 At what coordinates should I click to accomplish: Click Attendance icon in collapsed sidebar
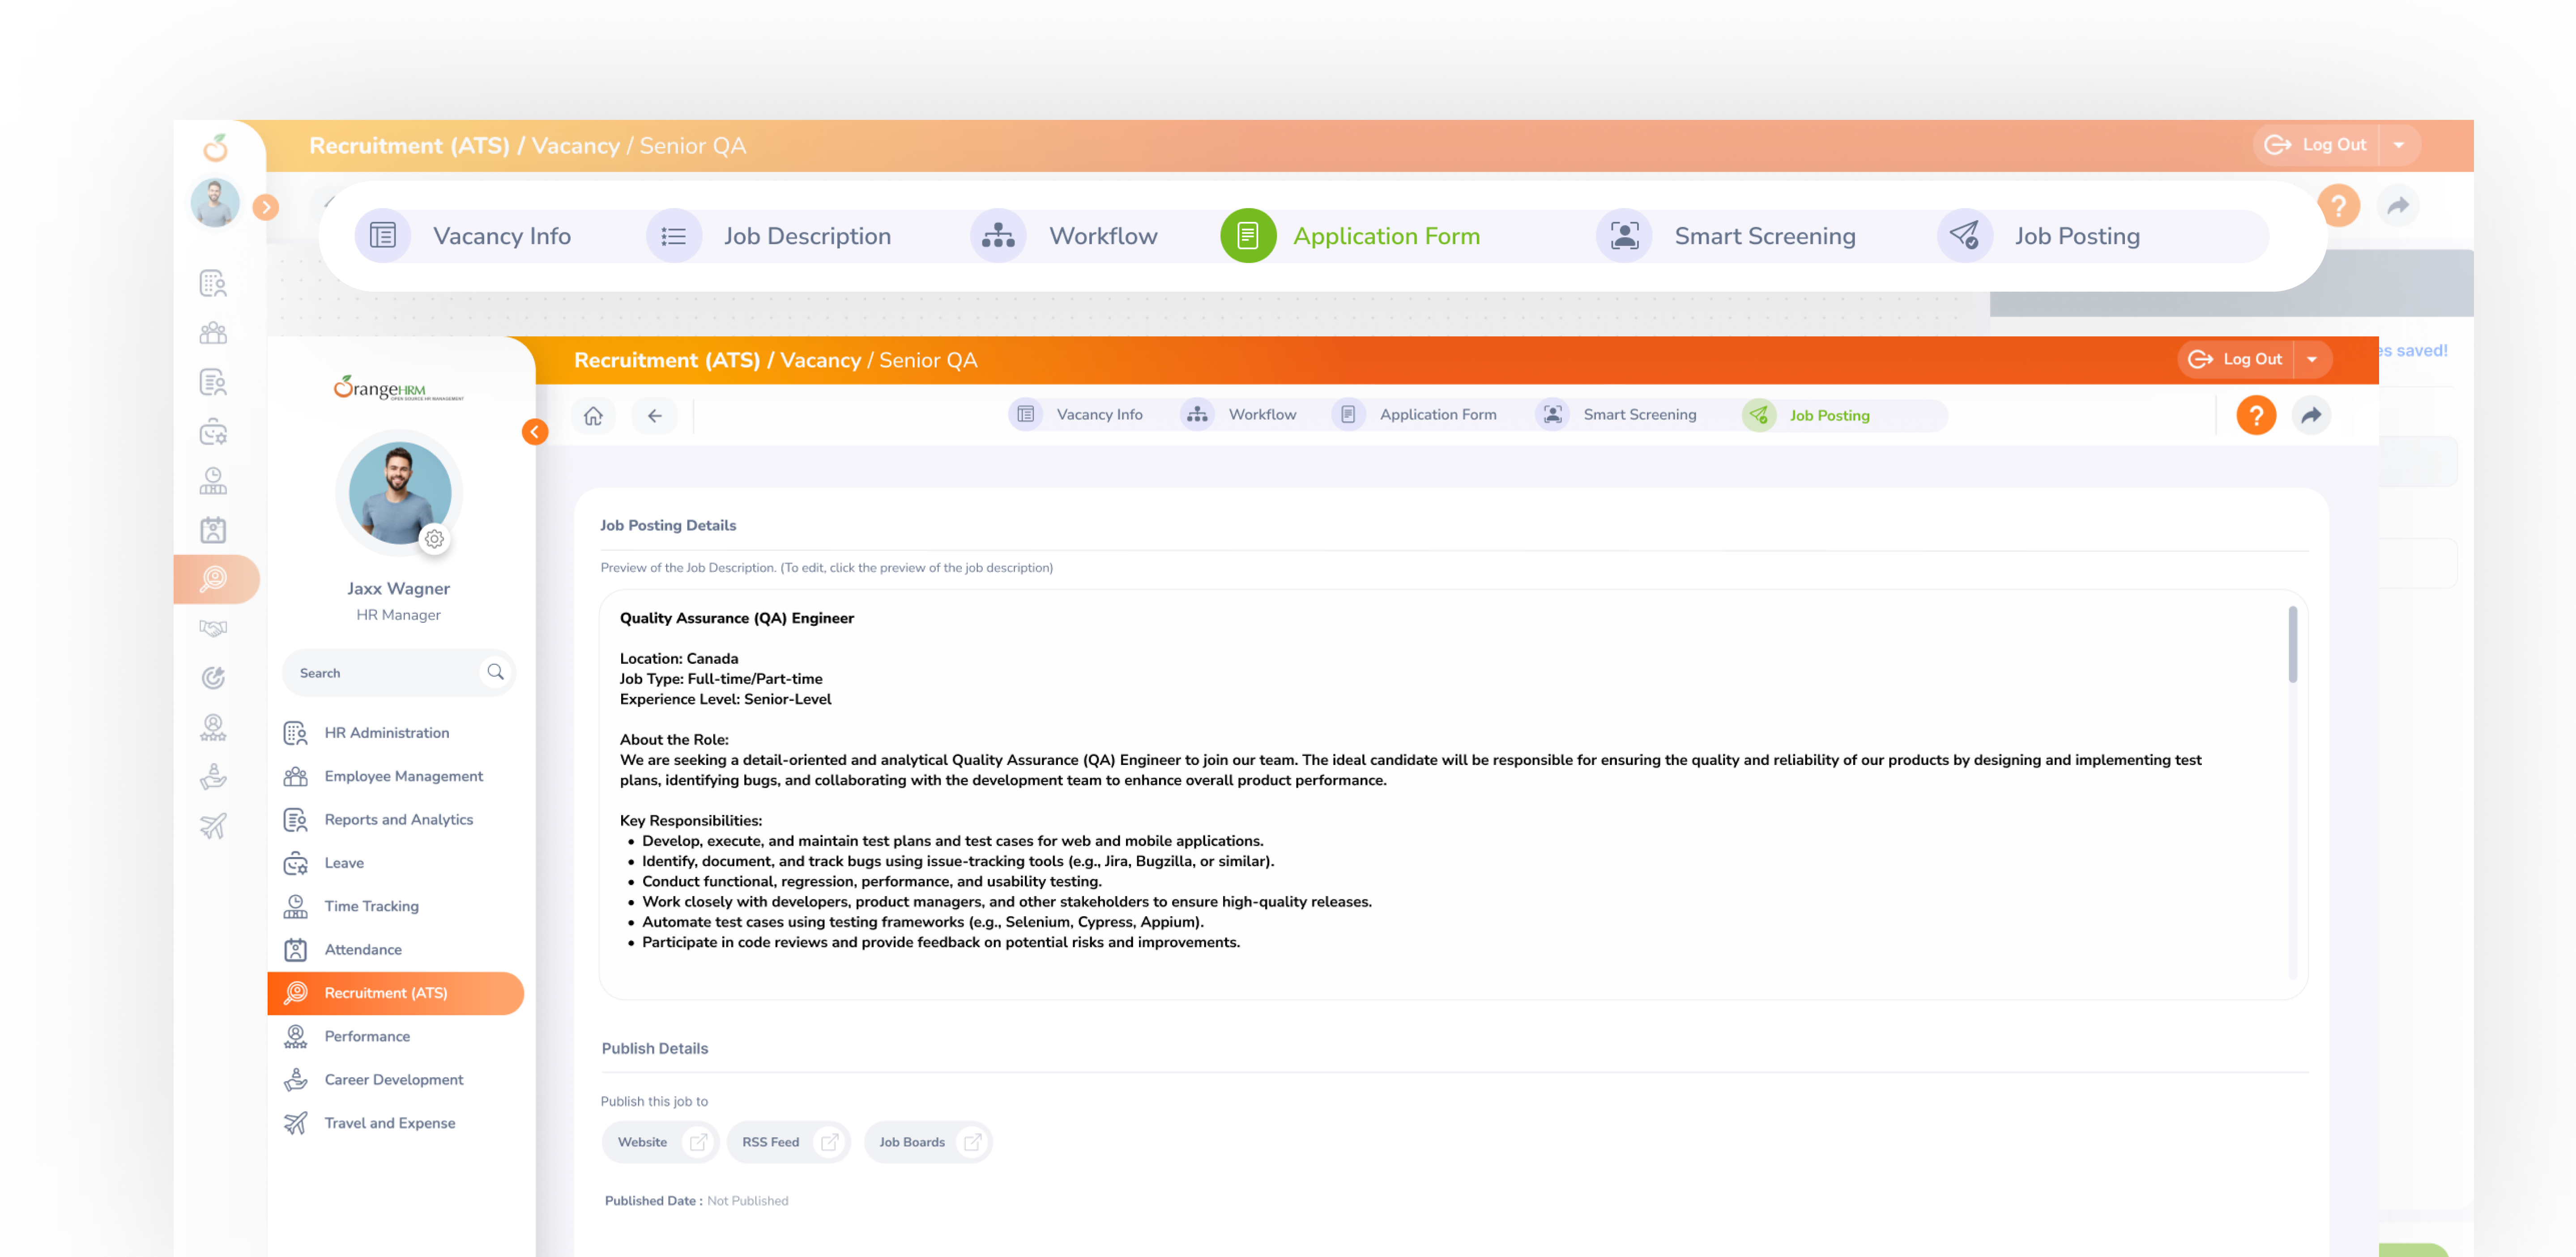tap(213, 530)
